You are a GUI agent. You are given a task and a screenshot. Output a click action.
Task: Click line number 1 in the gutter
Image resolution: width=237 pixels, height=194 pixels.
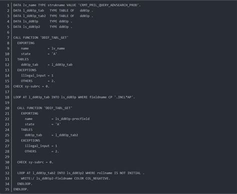[8, 5]
